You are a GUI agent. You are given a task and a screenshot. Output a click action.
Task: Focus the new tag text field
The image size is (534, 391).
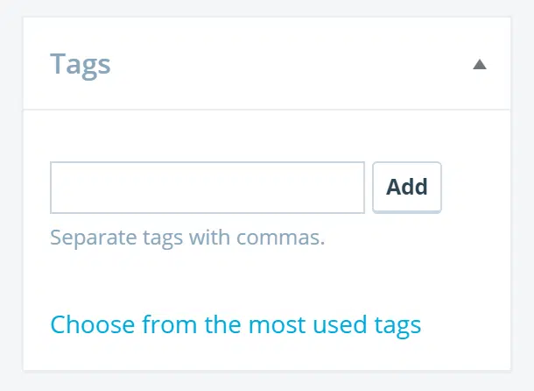pos(207,188)
